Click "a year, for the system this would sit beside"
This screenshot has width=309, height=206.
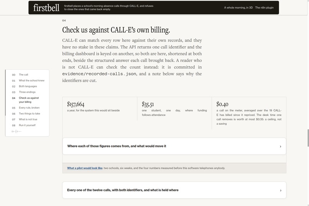pyautogui.click(x=94, y=110)
